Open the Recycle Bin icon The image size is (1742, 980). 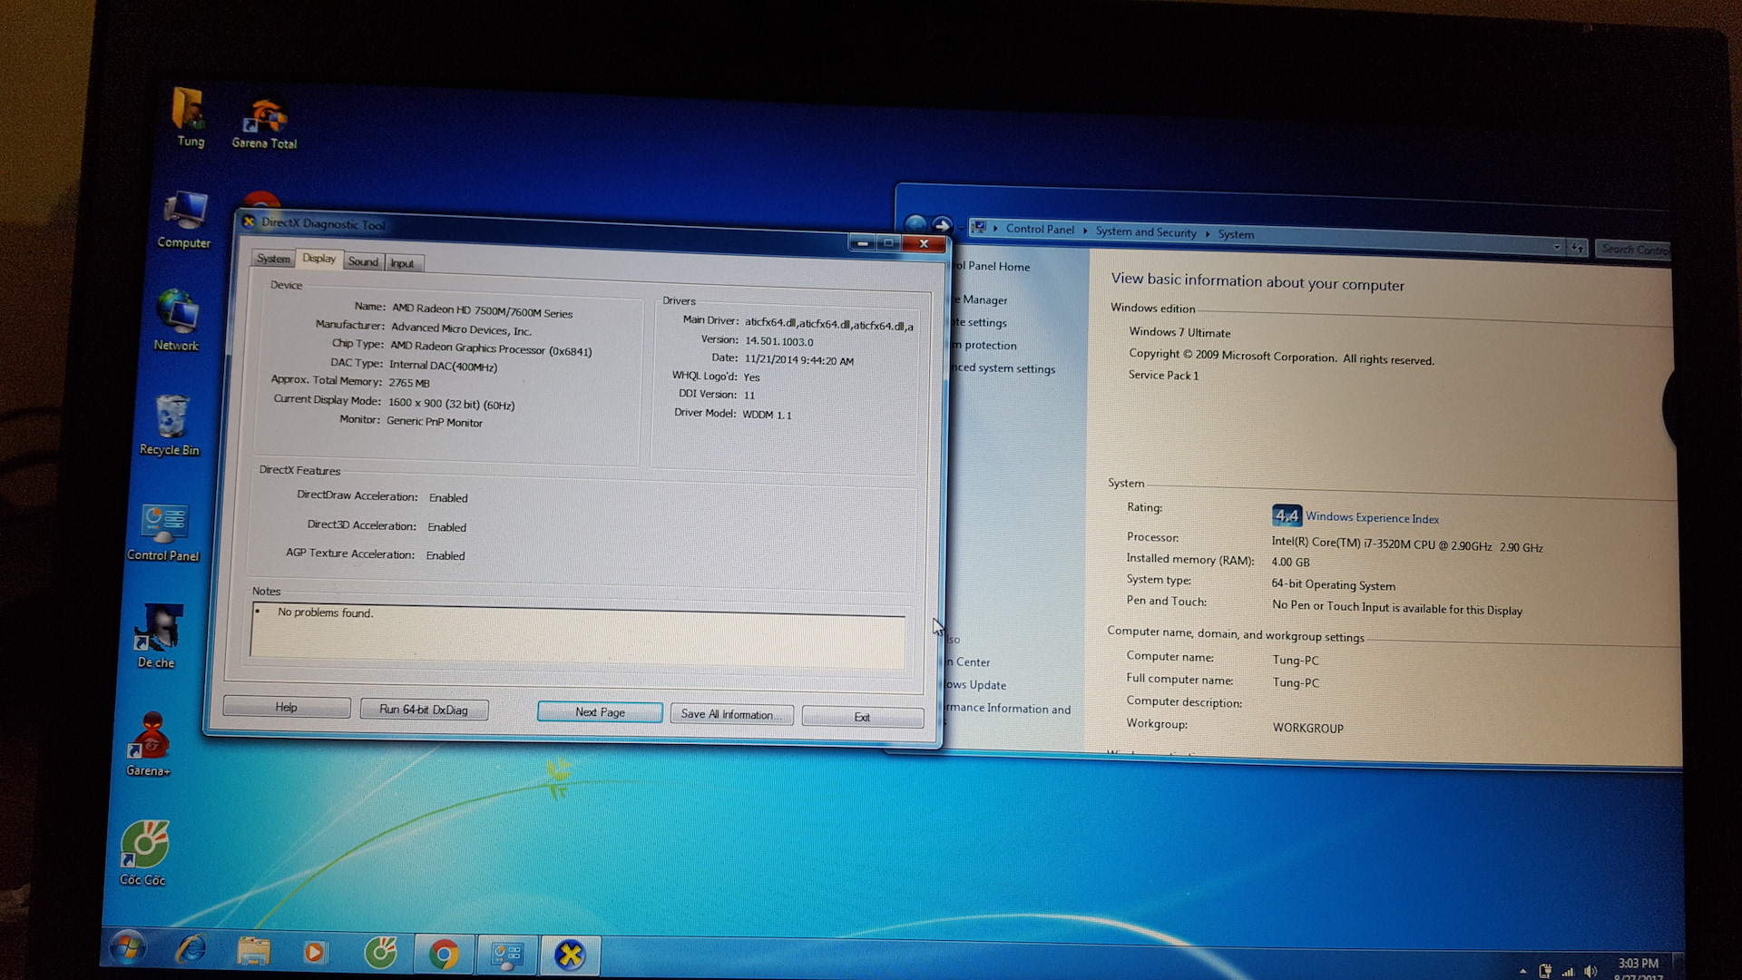[x=170, y=425]
